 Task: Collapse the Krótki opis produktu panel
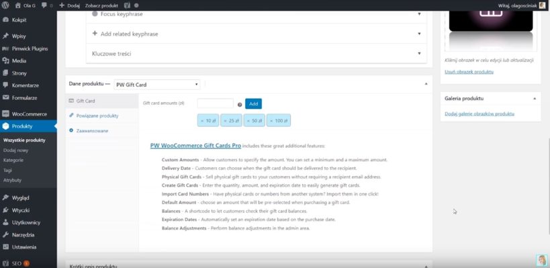point(426,266)
